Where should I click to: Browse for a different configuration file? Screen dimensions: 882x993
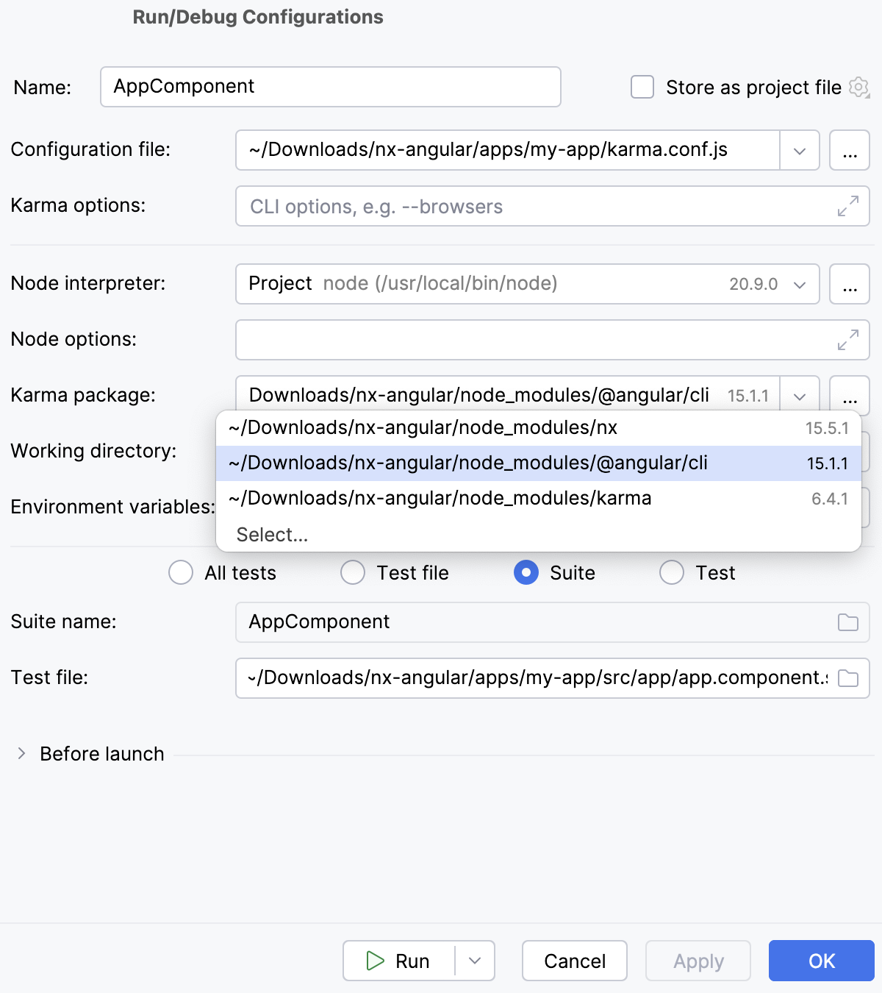[850, 150]
